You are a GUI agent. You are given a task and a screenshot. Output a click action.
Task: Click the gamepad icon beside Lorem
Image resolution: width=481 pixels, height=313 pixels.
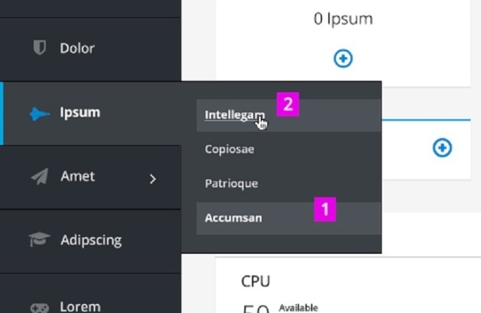[x=39, y=306]
